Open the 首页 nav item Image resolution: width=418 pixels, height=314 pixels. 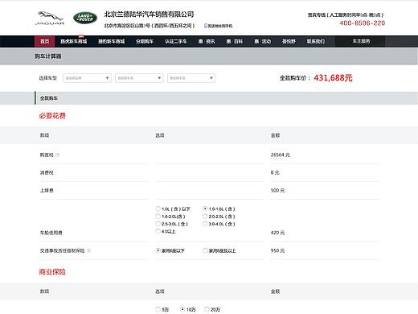click(x=45, y=41)
